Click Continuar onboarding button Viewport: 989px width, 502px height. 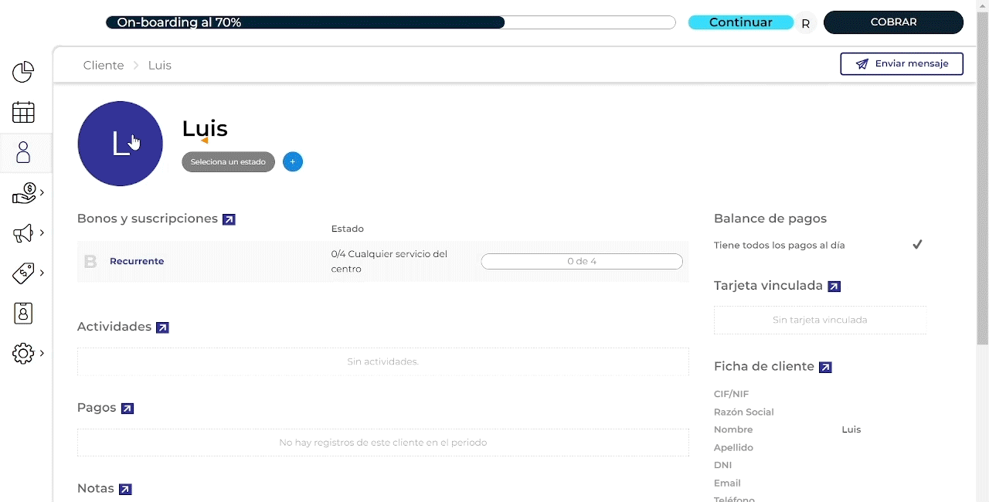[x=741, y=22]
